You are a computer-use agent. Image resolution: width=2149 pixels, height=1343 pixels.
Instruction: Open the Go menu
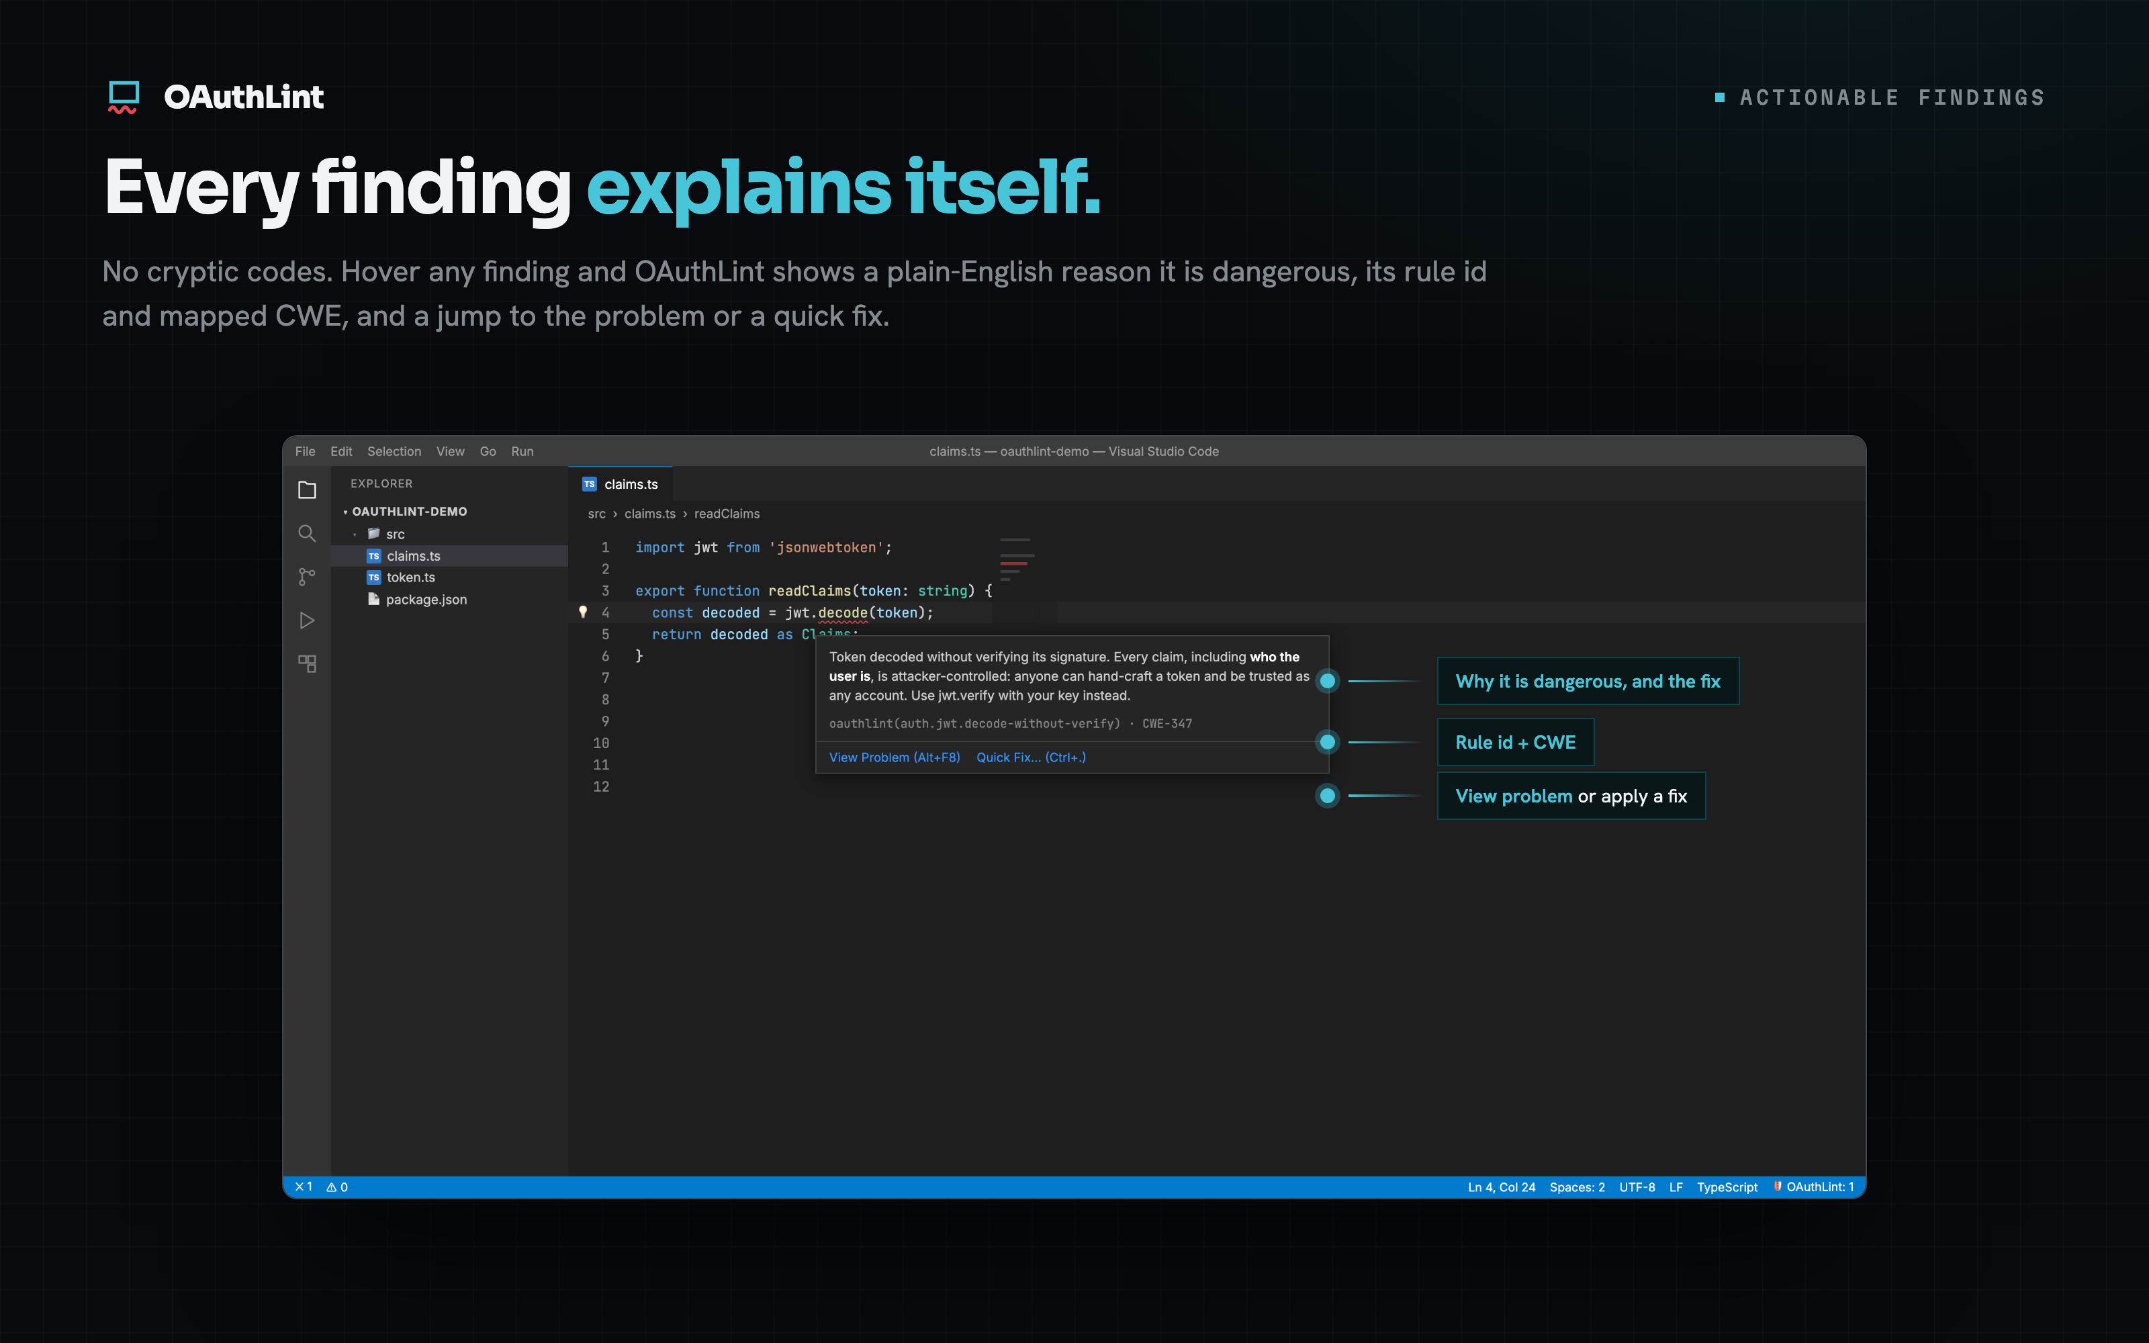(x=488, y=451)
